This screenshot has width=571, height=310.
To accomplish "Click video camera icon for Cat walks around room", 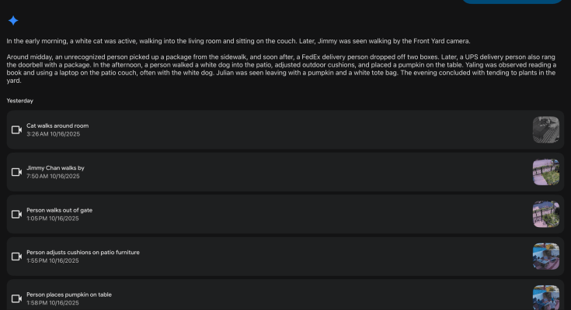I will (16, 130).
